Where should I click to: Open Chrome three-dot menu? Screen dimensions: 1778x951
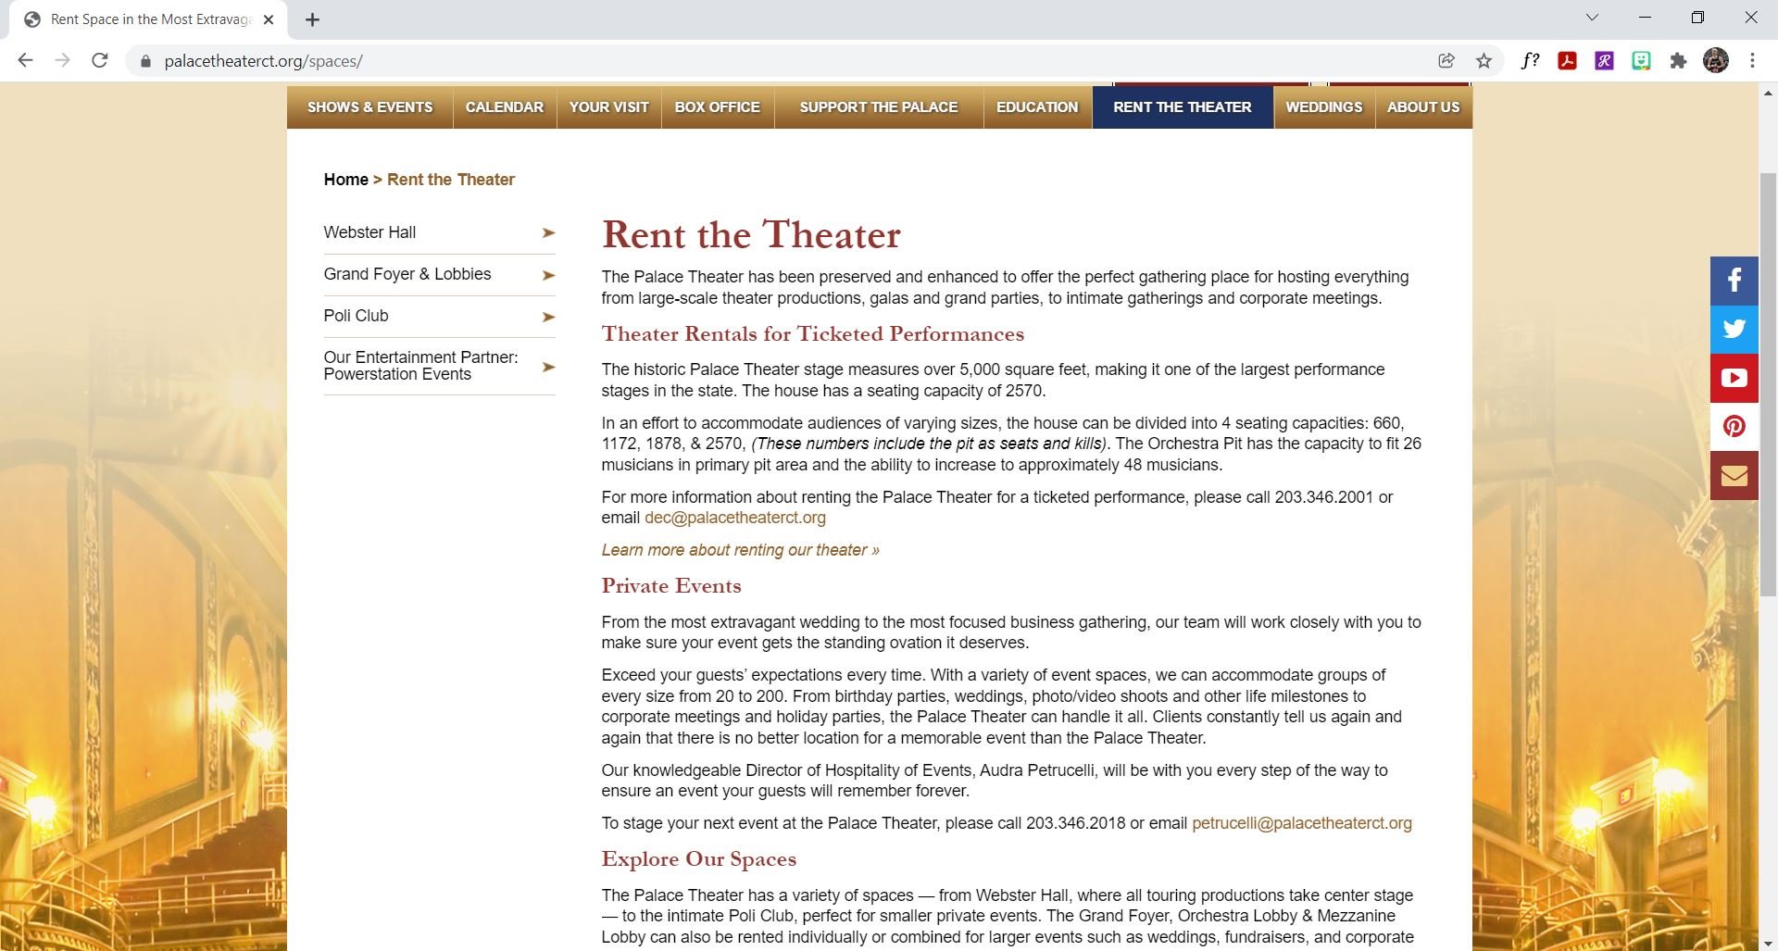(x=1752, y=60)
